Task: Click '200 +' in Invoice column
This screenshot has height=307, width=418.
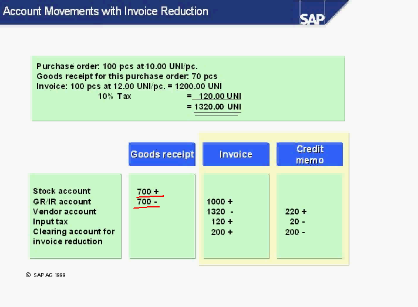Action: (x=222, y=232)
